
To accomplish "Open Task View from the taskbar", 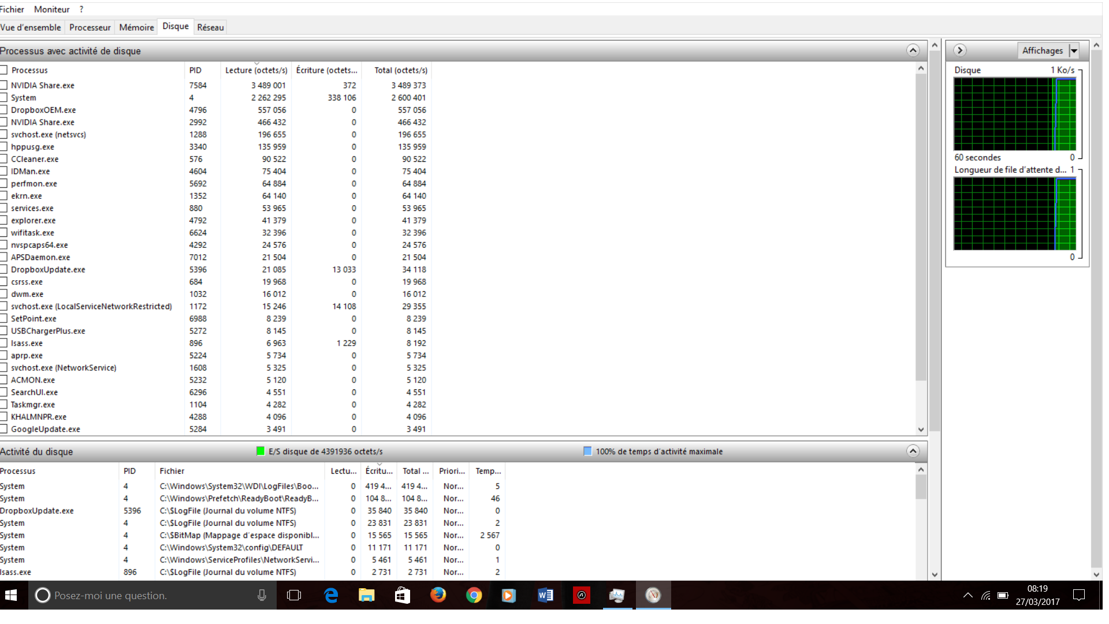I will click(x=294, y=595).
